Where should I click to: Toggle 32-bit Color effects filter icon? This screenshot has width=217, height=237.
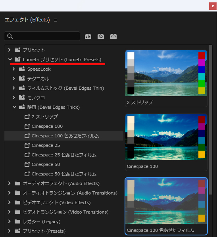point(101,37)
